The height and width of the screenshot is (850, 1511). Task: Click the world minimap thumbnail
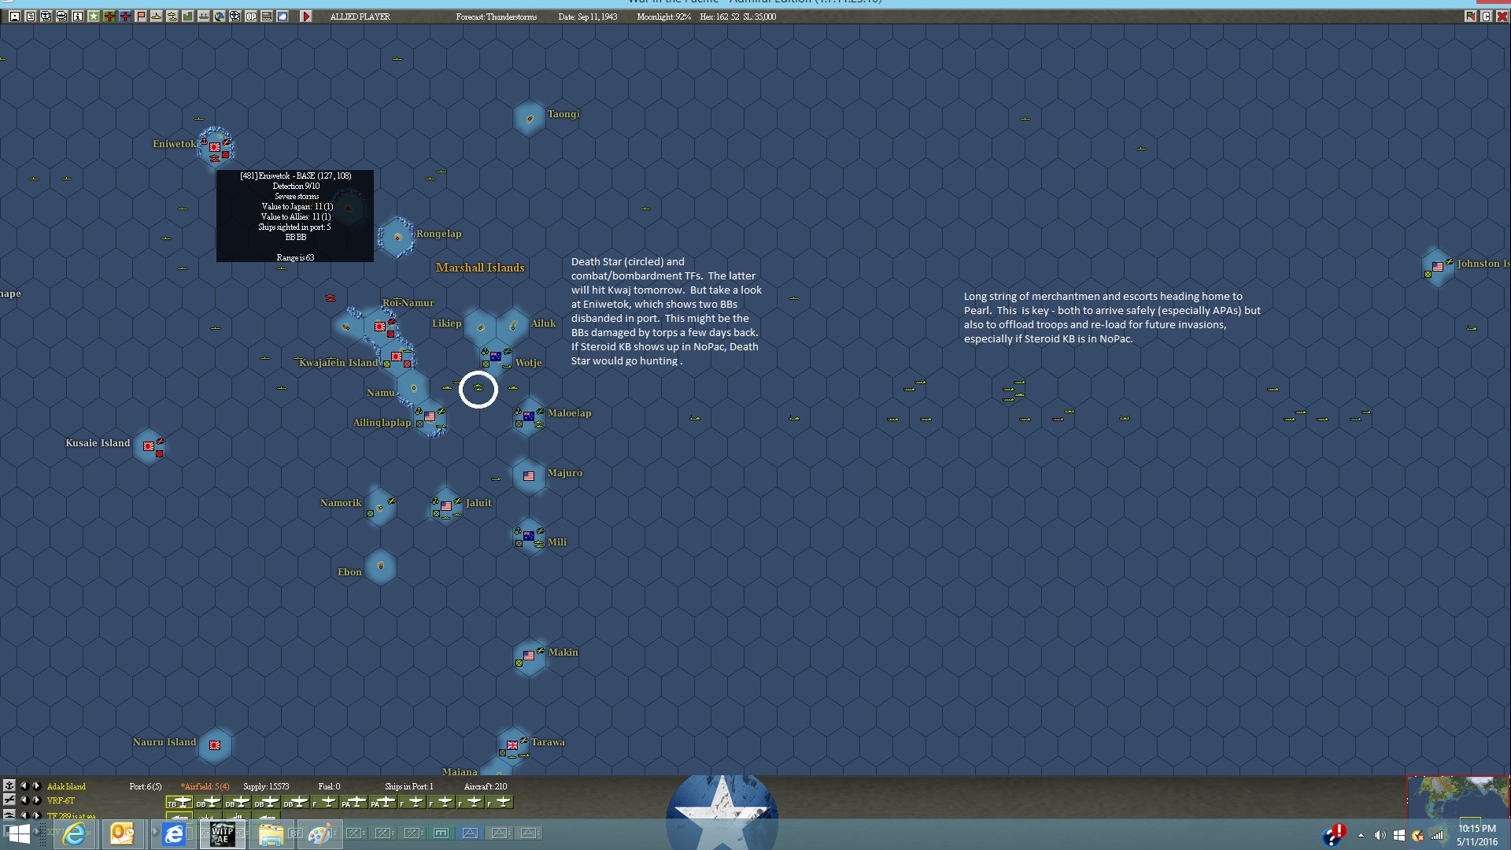pyautogui.click(x=1457, y=798)
